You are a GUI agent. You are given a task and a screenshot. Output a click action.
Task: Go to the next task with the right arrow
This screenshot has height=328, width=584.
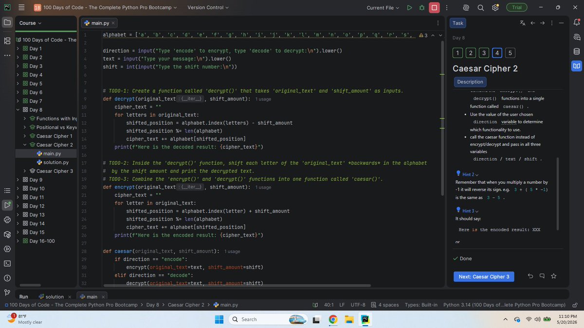pyautogui.click(x=542, y=23)
